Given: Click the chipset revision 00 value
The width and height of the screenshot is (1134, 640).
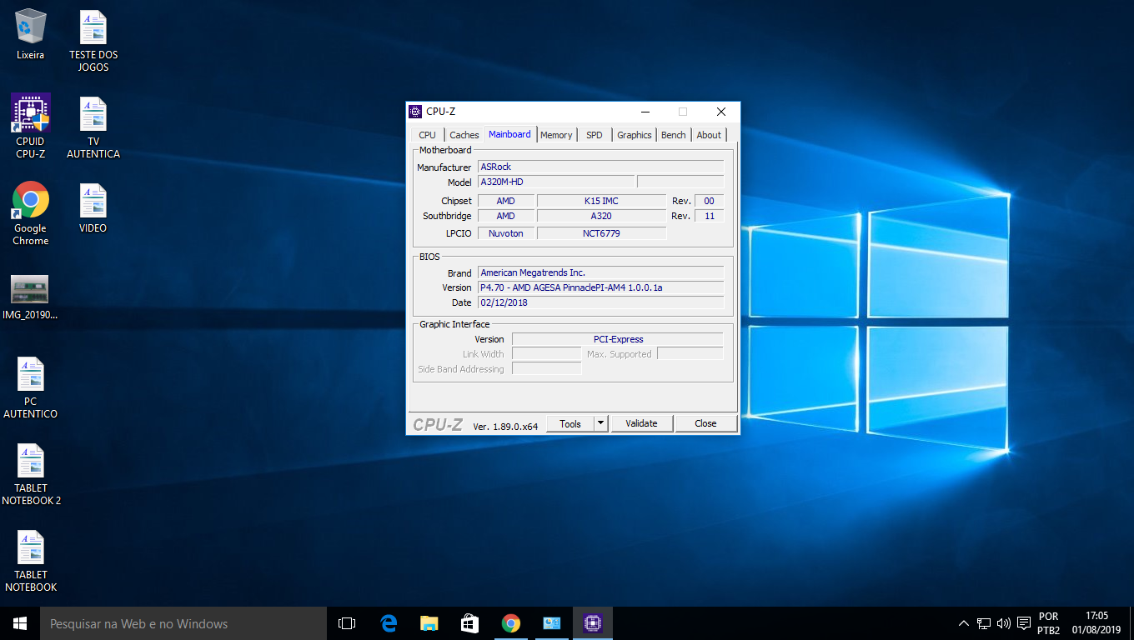Looking at the screenshot, I should (x=709, y=201).
